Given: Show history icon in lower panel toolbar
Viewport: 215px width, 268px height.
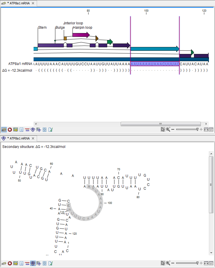Looking at the screenshot, I should pyautogui.click(x=45, y=263).
